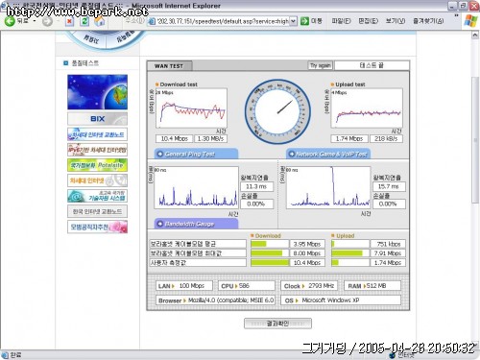This screenshot has width=480, height=360.
Task: Click the Bandwidth Gauge arrow icon
Action: pyautogui.click(x=160, y=224)
